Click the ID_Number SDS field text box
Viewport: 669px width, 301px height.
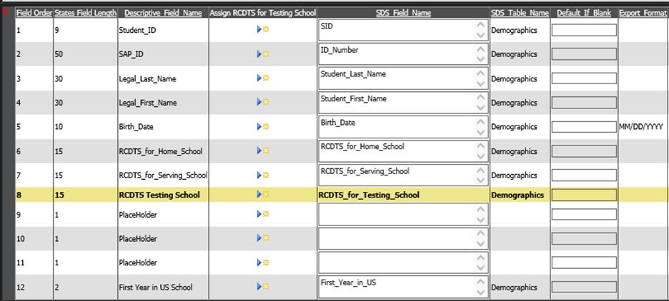[x=397, y=54]
